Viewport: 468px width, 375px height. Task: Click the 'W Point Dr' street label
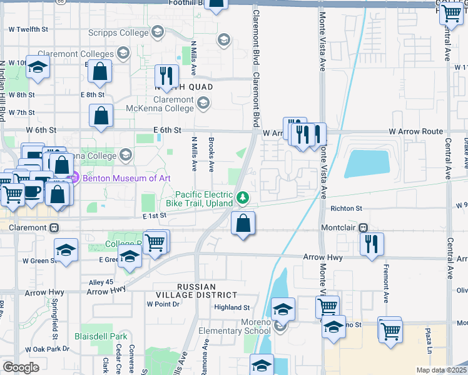click(163, 304)
